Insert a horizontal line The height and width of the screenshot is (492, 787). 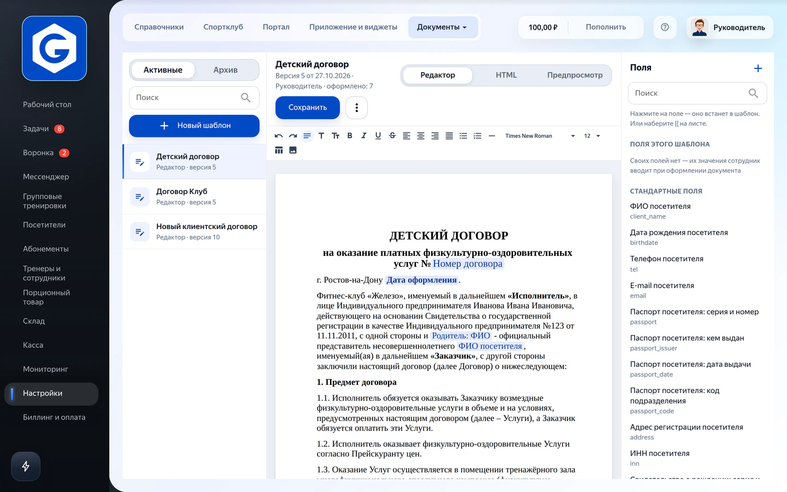tap(492, 136)
